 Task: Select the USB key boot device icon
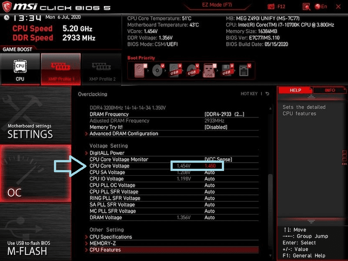[x=209, y=70]
